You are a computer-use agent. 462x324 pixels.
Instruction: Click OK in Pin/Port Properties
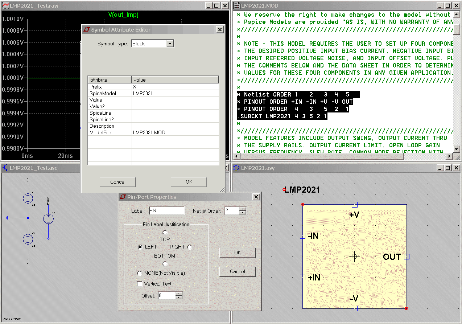point(238,253)
